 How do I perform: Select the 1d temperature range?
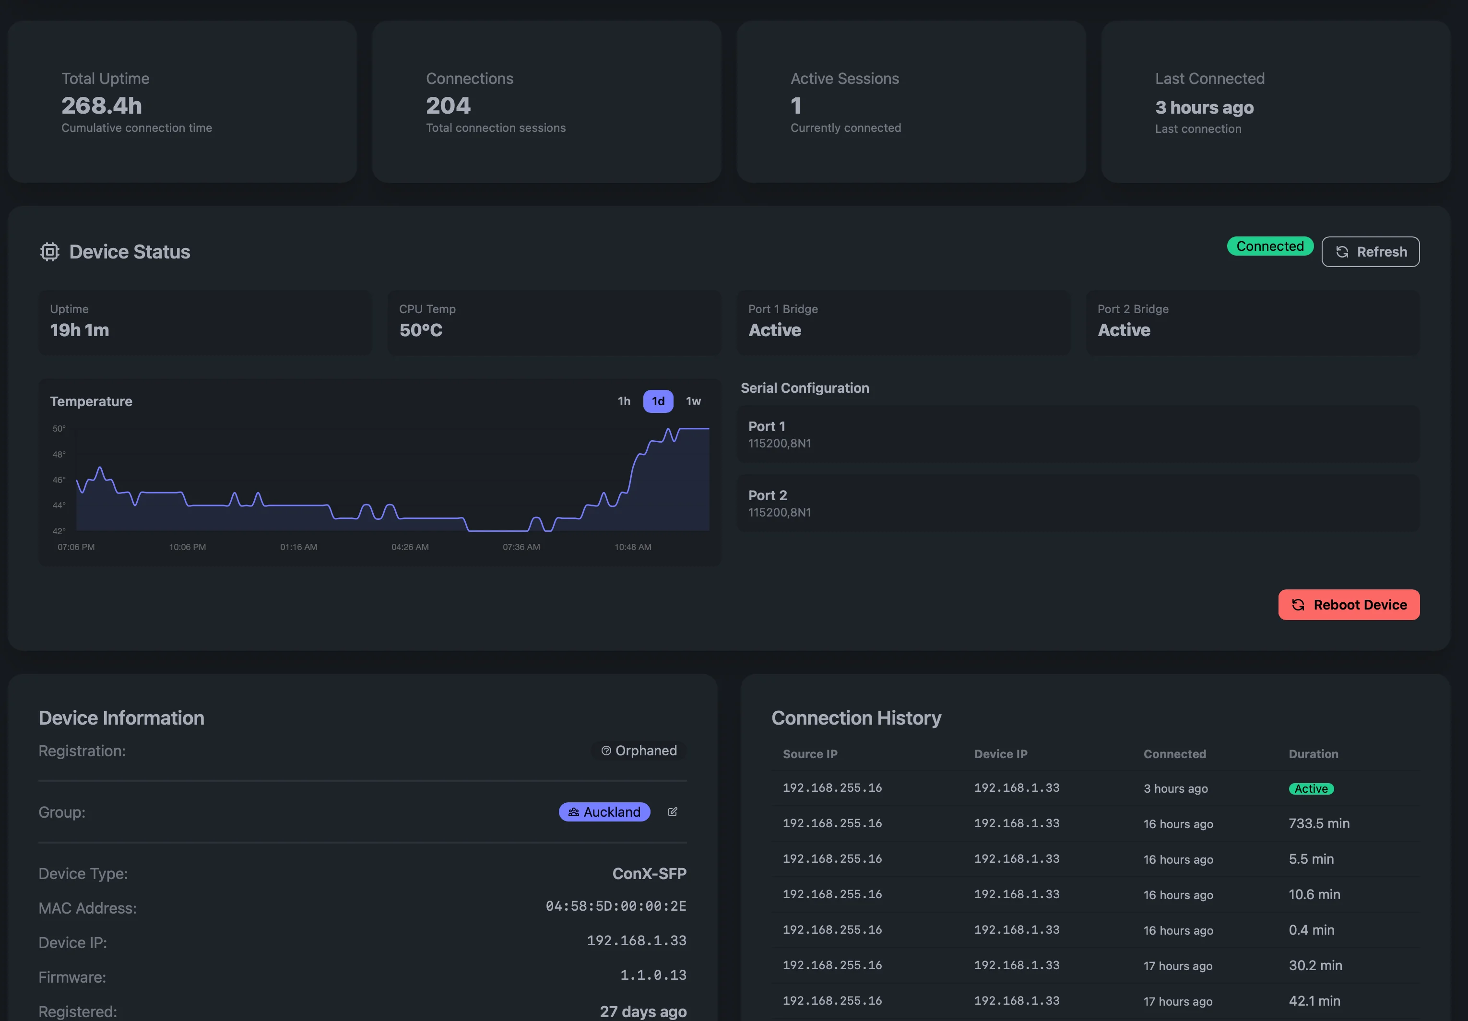coord(658,401)
